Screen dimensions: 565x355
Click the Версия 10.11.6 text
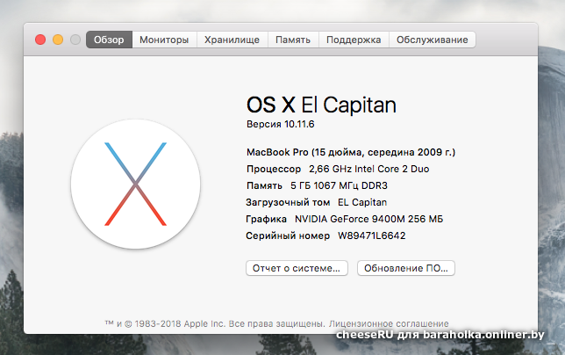(x=281, y=124)
